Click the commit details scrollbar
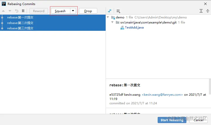Image resolution: width=211 pixels, height=125 pixels. pyautogui.click(x=210, y=87)
